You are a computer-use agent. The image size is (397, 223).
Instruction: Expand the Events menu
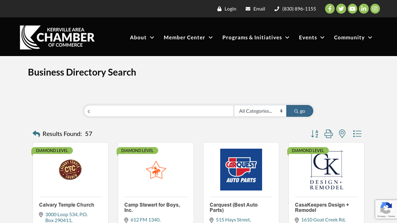pyautogui.click(x=312, y=38)
